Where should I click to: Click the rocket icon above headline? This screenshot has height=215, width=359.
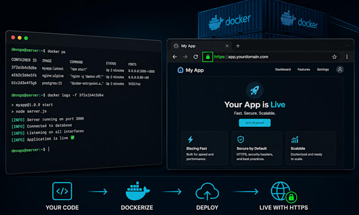(254, 90)
